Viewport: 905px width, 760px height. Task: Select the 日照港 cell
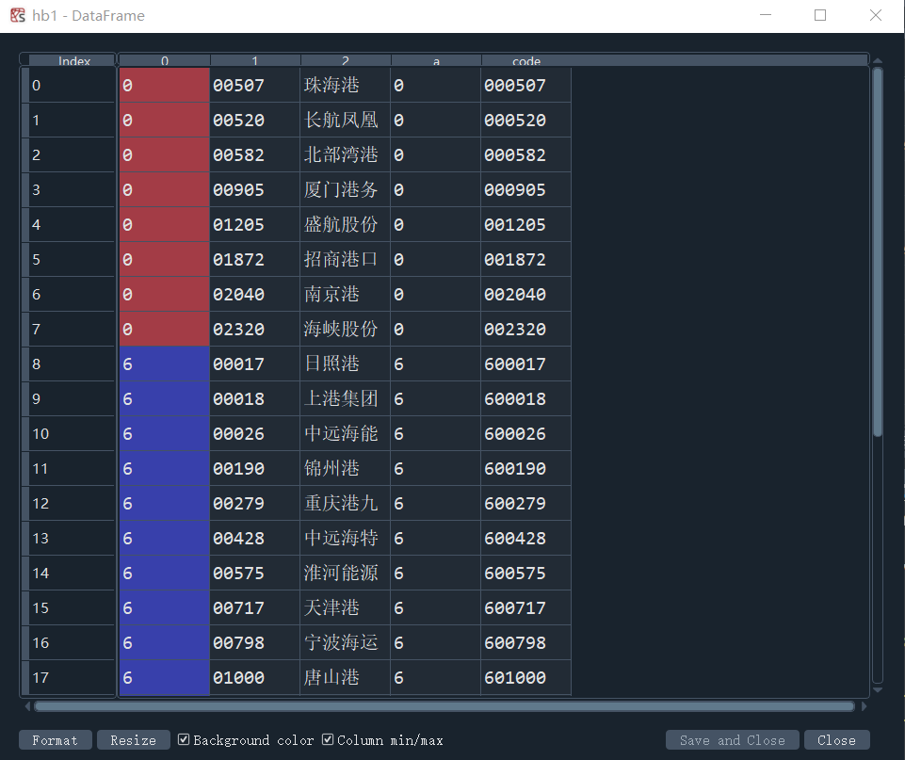[346, 364]
